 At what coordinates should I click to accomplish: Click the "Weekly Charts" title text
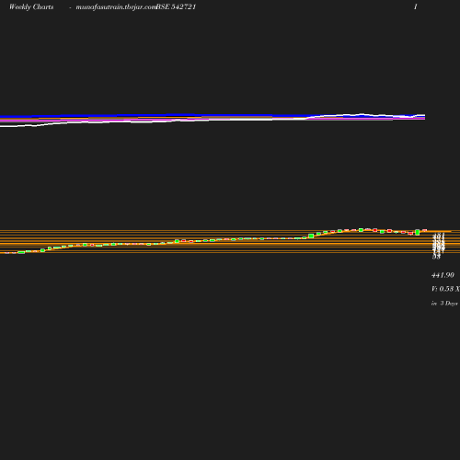click(31, 6)
